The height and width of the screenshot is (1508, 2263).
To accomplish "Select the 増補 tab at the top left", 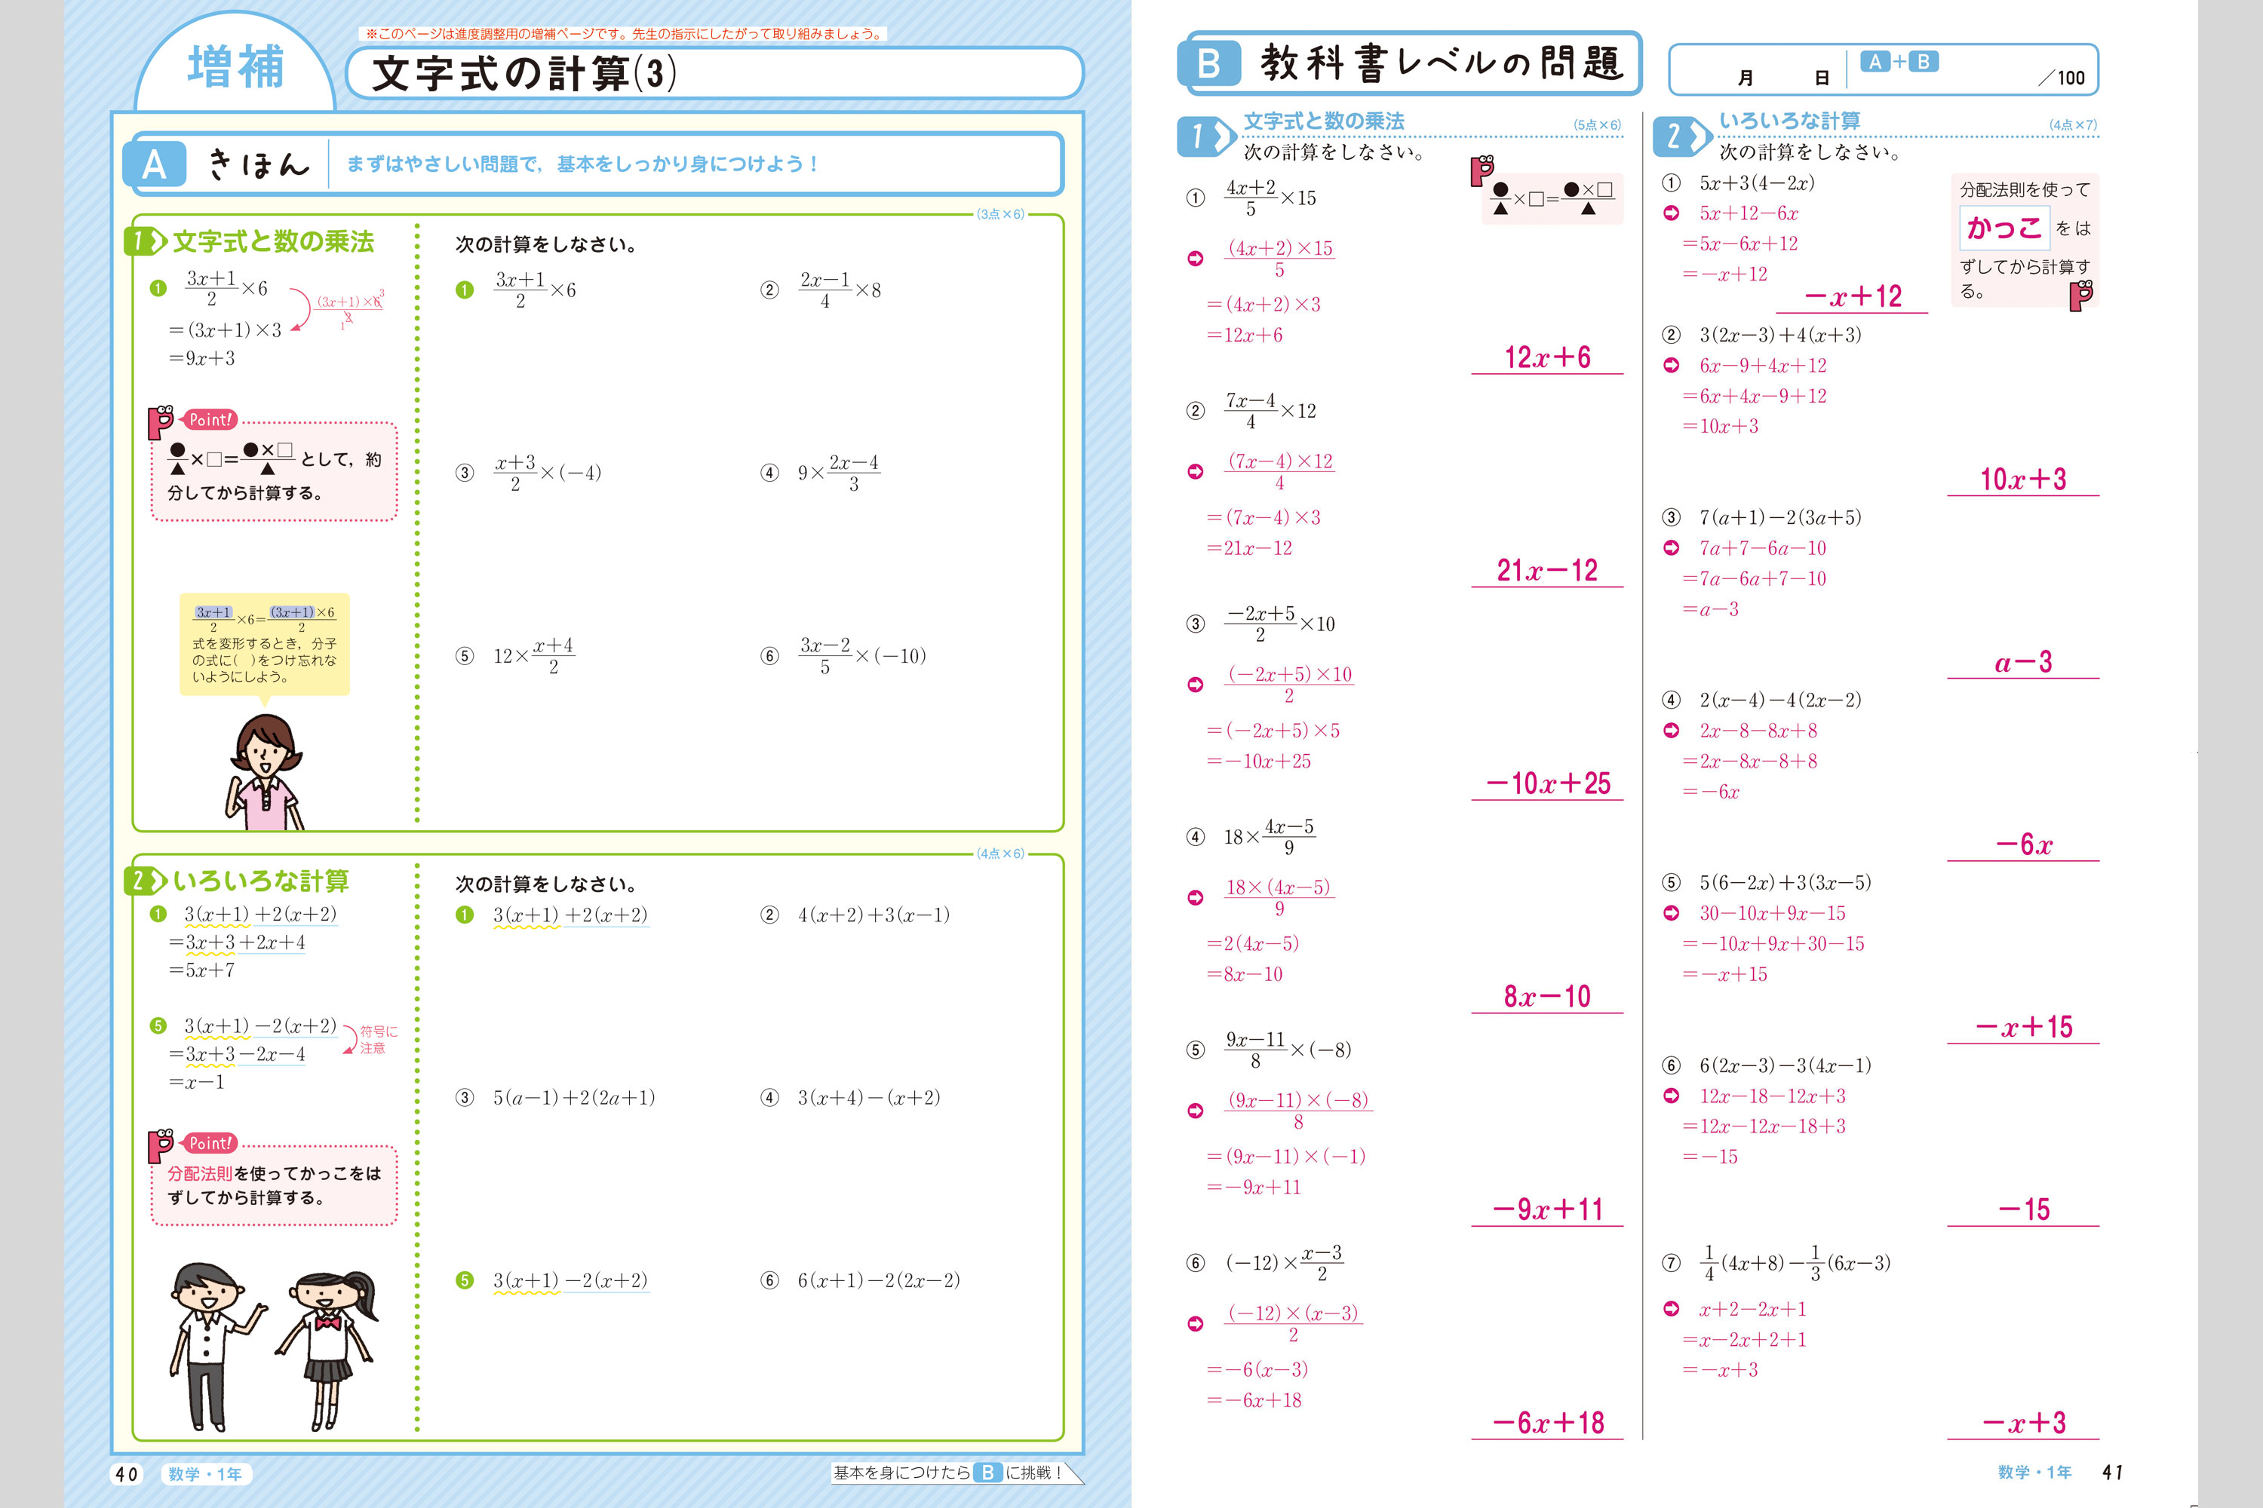I will [235, 67].
